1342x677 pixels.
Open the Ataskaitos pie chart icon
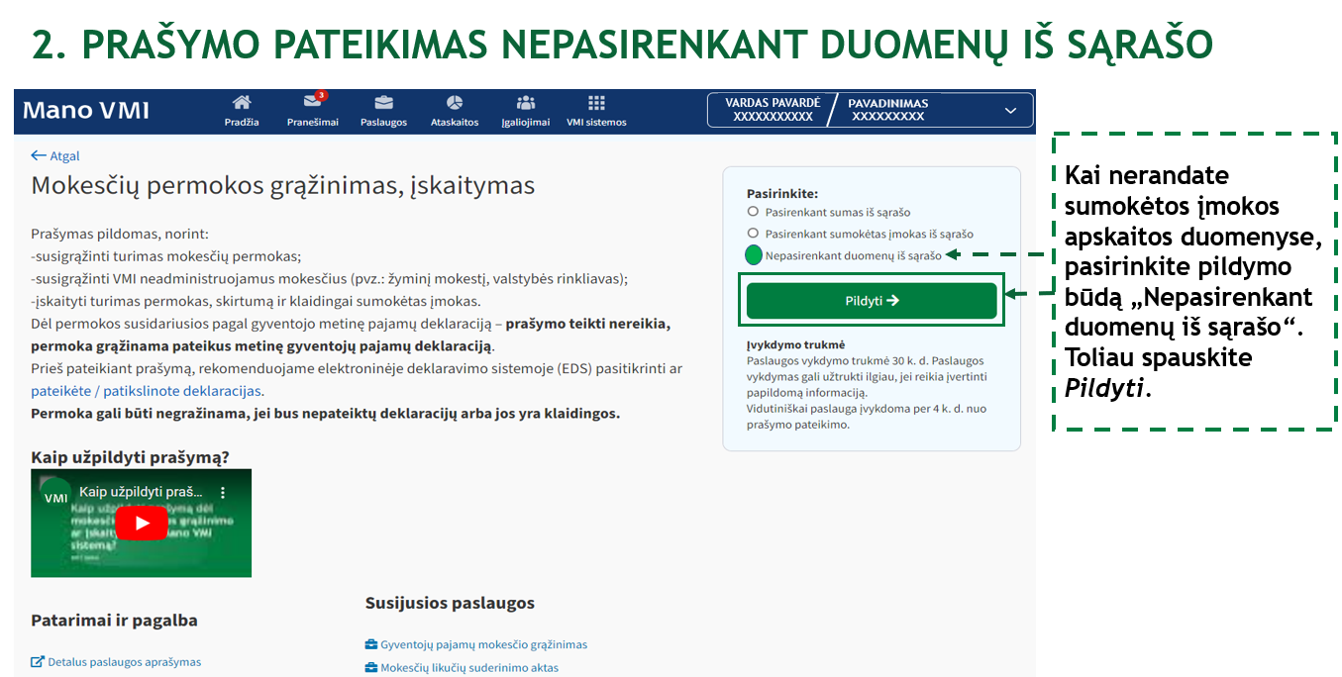455,103
